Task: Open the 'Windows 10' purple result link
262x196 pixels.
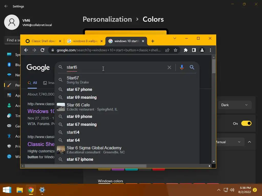Action: 41,111
